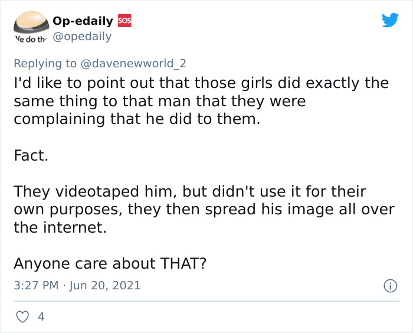Open the Op-edaily display name
Screen dimensions: 413x333
tap(83, 21)
